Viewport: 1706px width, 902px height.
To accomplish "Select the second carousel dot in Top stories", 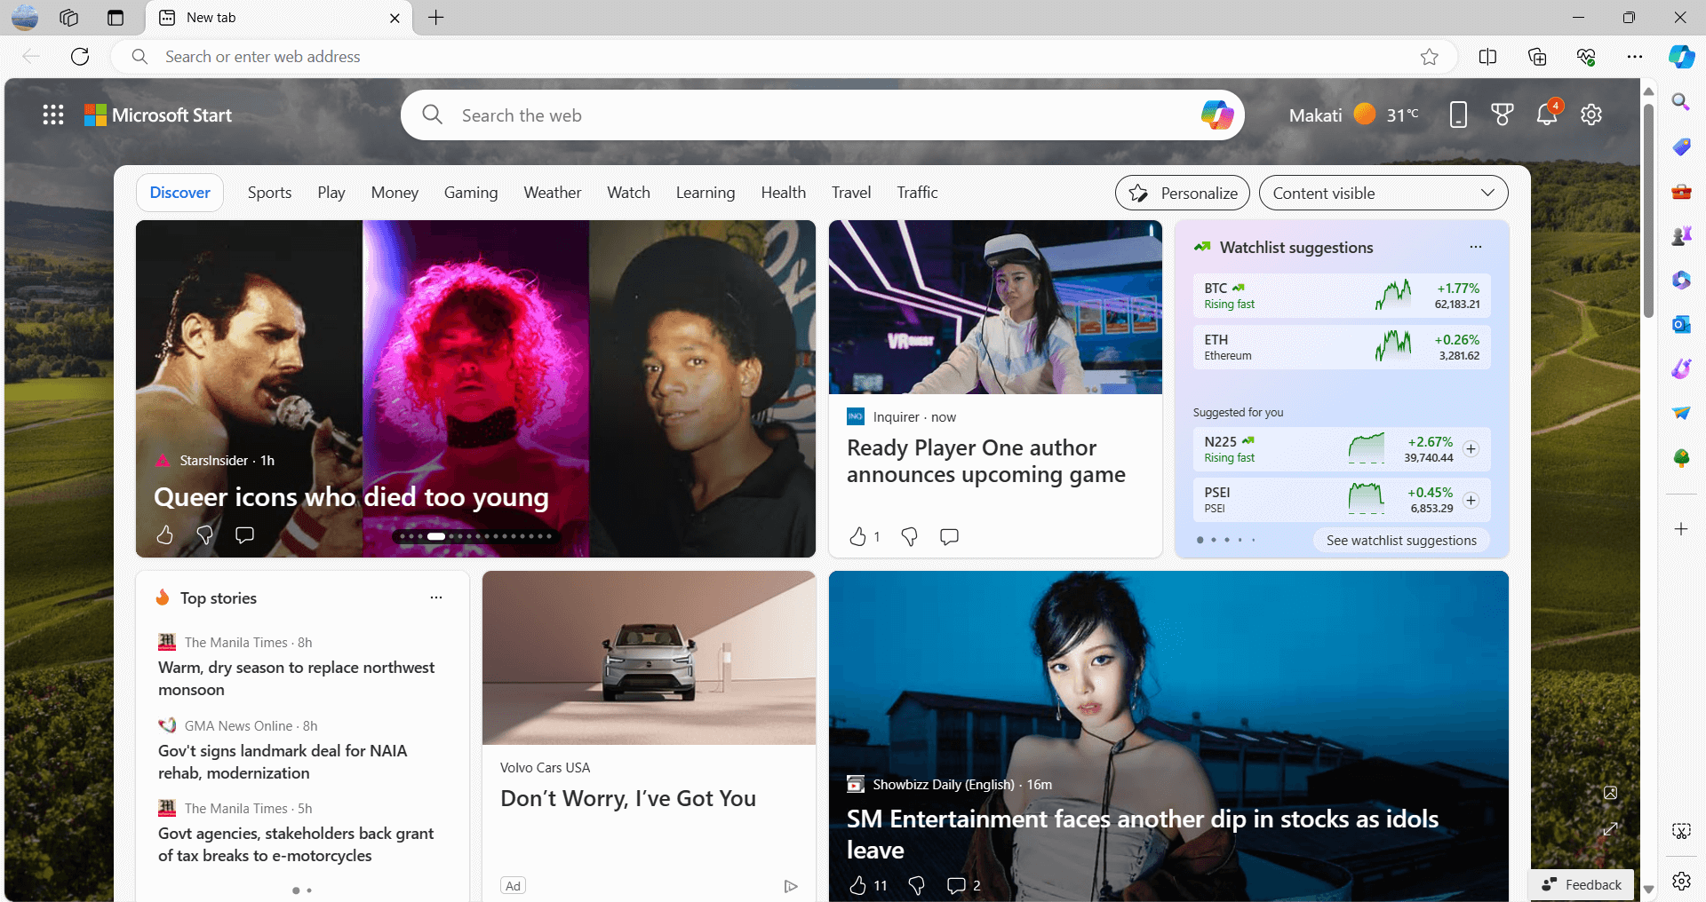I will click(309, 890).
